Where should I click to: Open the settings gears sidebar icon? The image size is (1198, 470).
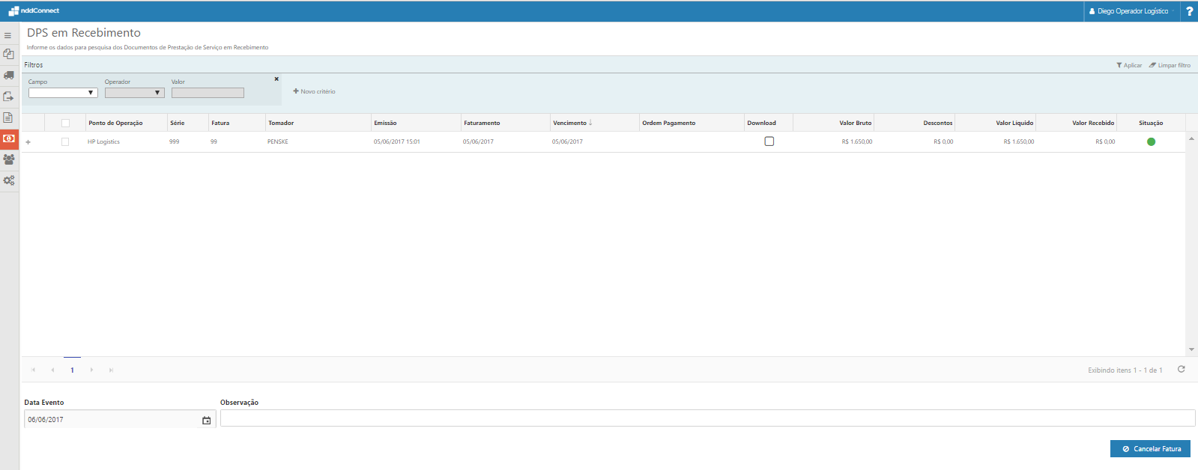point(9,180)
